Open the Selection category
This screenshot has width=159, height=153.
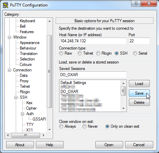[27, 59]
